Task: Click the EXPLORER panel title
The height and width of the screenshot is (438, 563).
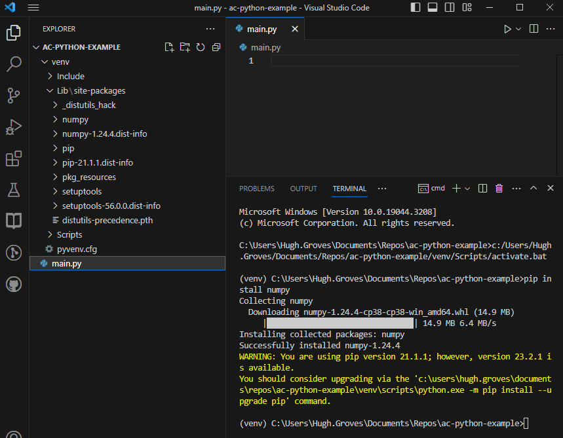Action: 59,29
